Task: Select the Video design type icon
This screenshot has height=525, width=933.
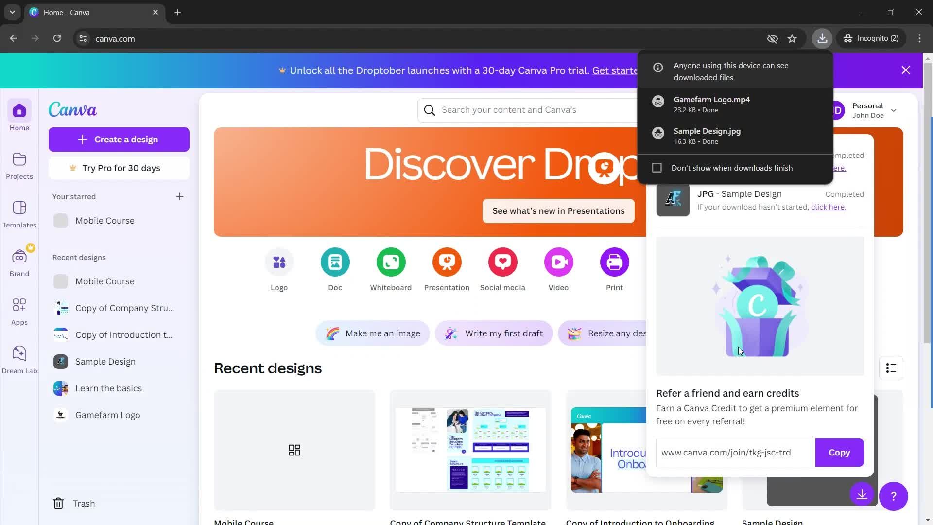Action: pos(559,262)
